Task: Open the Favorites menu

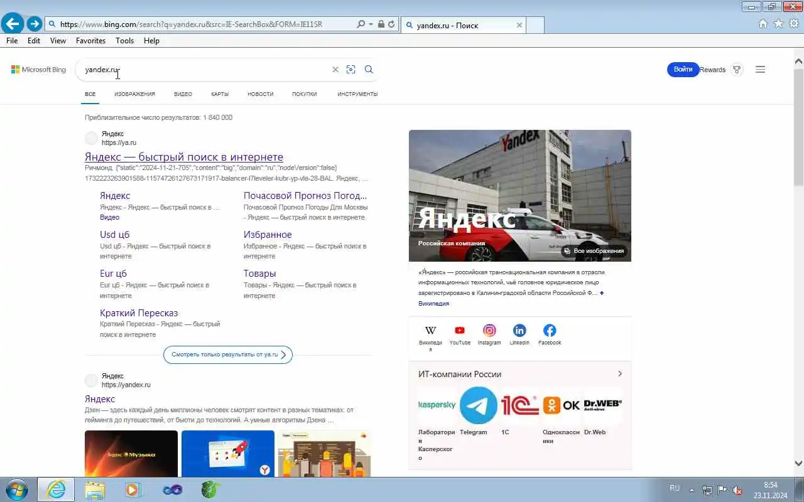Action: pyautogui.click(x=90, y=41)
